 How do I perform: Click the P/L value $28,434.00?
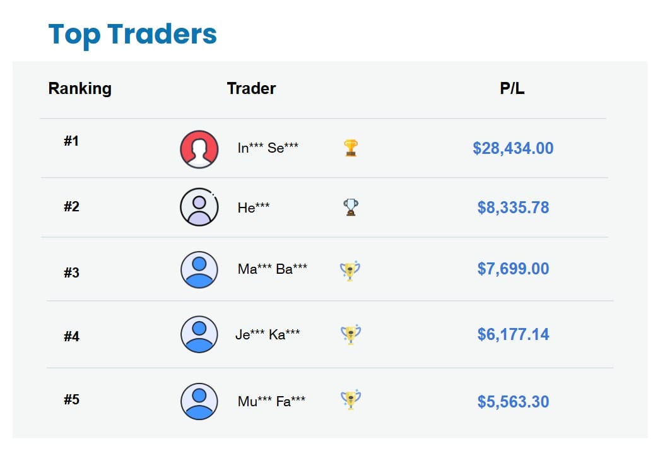click(513, 148)
